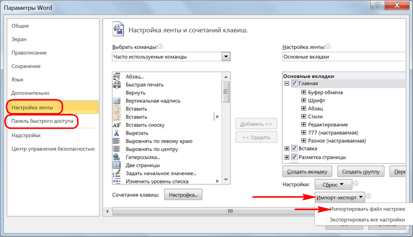Click the Align Center lines icon

tap(117, 149)
